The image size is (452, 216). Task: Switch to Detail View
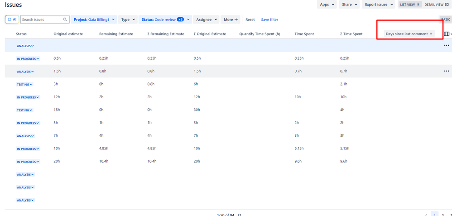pos(436,5)
